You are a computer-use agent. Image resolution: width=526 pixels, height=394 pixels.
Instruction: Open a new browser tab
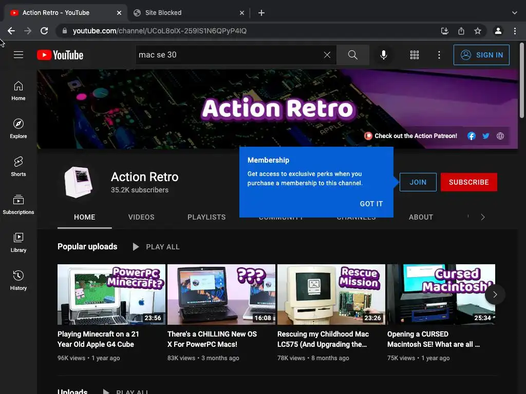(x=261, y=13)
